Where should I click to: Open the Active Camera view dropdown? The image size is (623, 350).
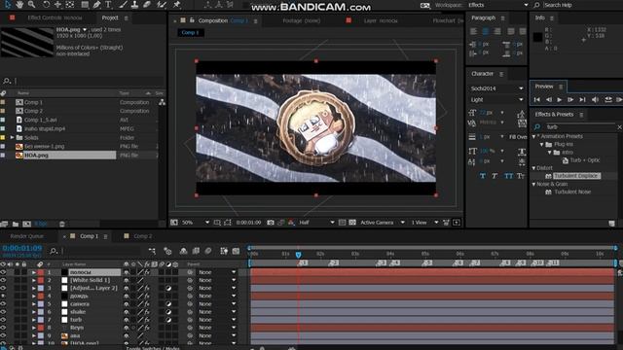(383, 223)
